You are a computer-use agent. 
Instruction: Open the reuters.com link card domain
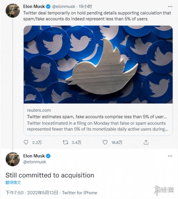[39, 110]
